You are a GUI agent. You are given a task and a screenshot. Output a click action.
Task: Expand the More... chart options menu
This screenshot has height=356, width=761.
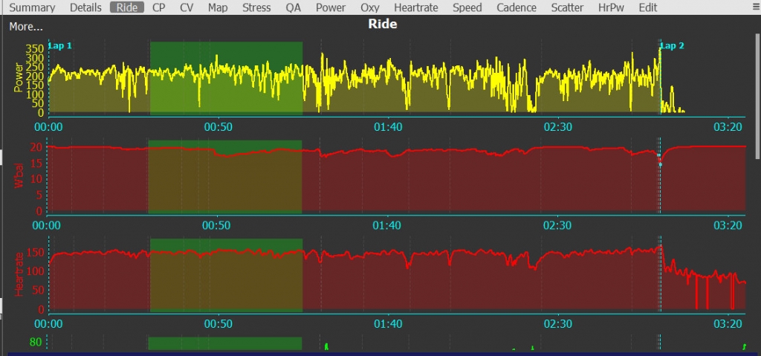point(26,27)
